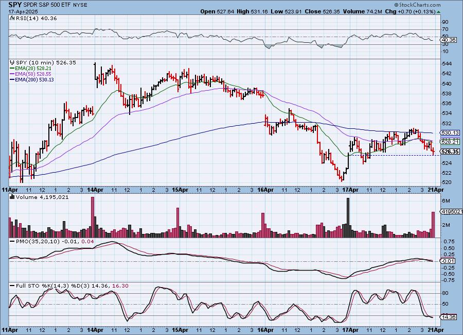
Task: Click the 40.36 RSI axis tag
Action: tap(449, 40)
